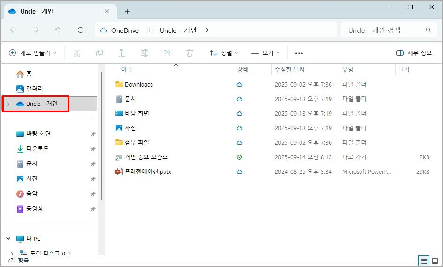Go forward with the right arrow
Viewport: 443px width, 267px height.
tap(36, 30)
